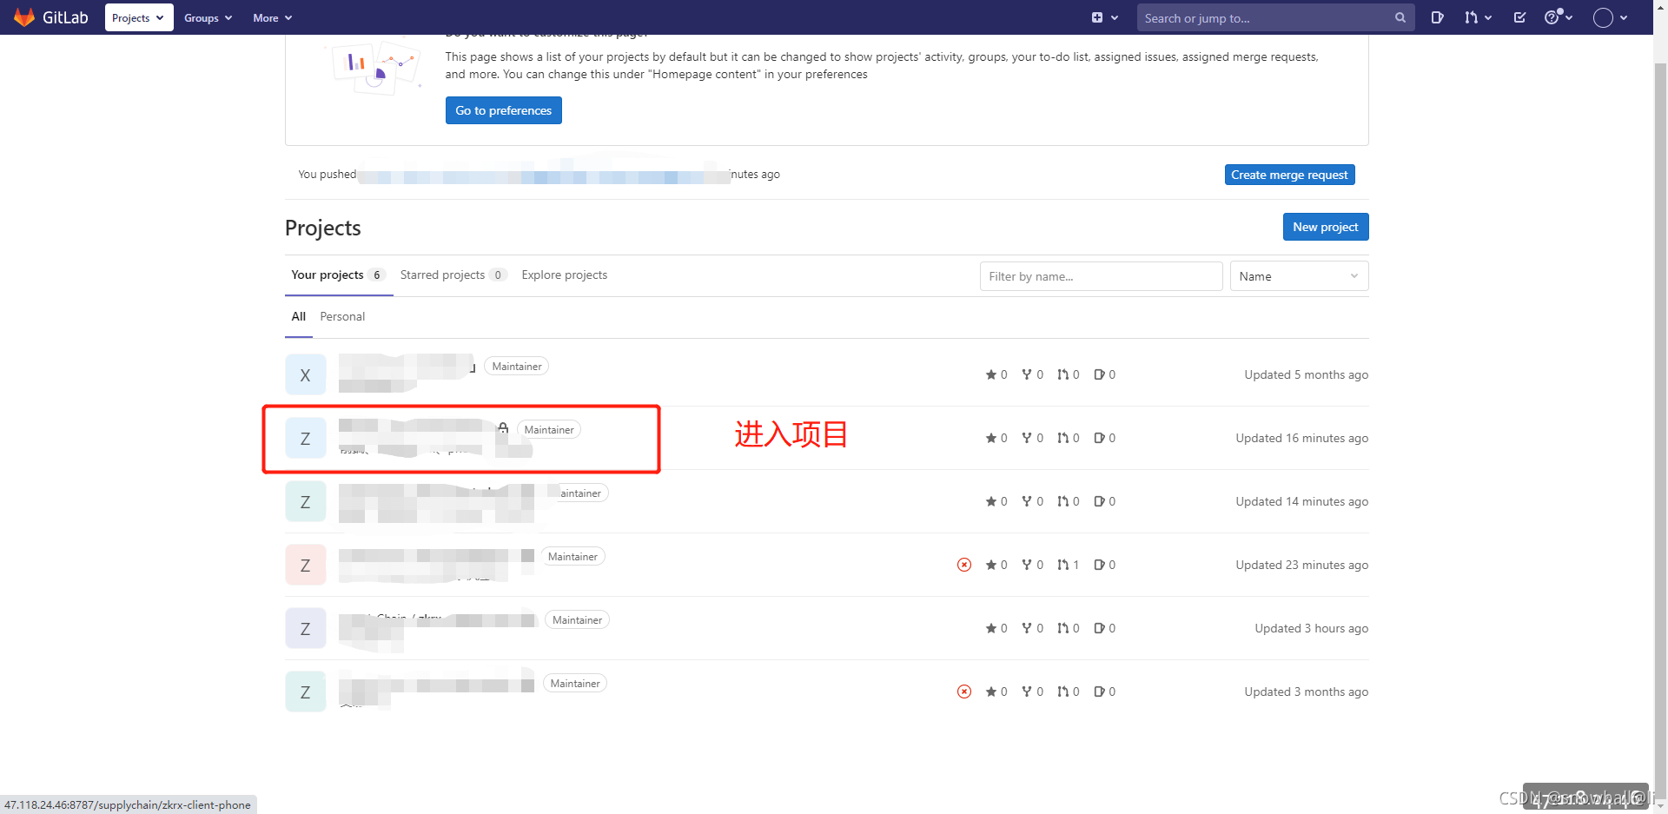
Task: Click the GitLab fox logo
Action: click(x=24, y=17)
